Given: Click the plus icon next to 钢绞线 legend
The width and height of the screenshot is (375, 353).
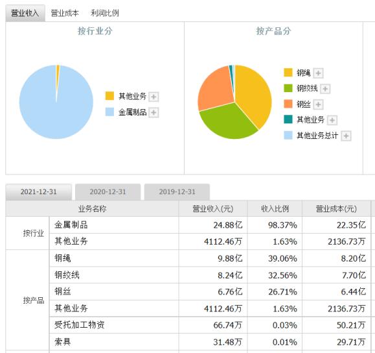Looking at the screenshot, I should tap(325, 89).
